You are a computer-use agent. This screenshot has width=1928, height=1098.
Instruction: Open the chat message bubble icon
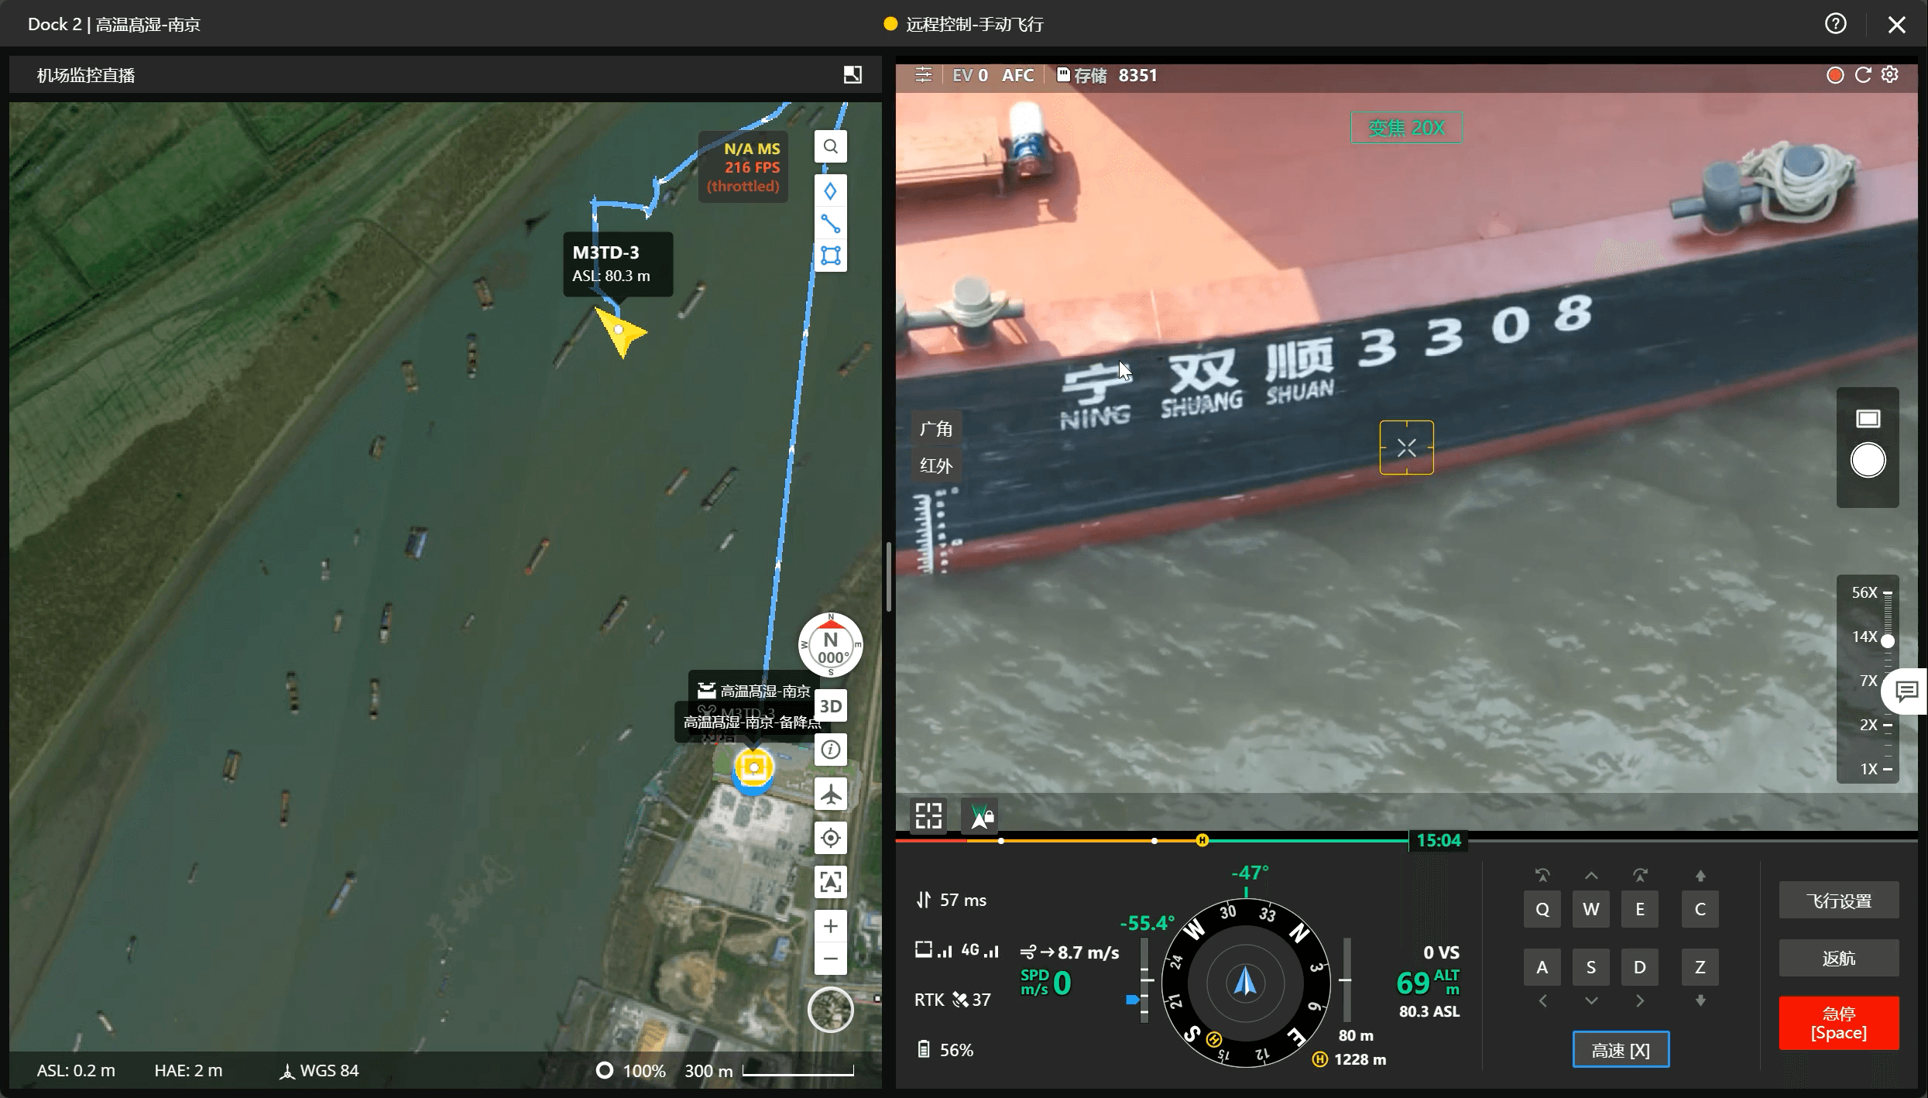click(x=1906, y=691)
